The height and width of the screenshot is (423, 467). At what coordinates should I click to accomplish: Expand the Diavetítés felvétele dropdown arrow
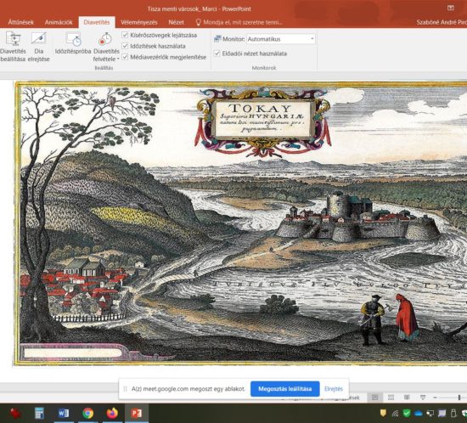(x=118, y=59)
